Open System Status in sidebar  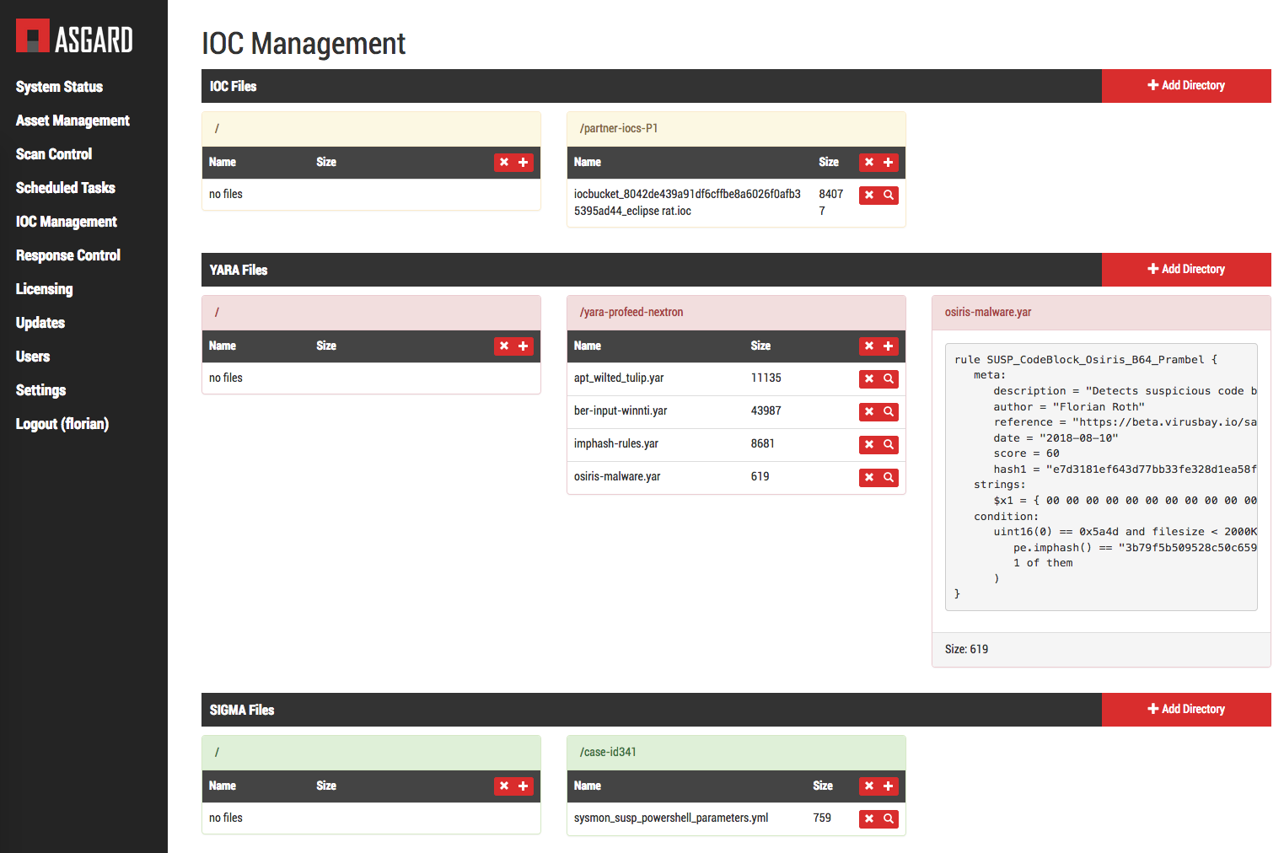pyautogui.click(x=59, y=87)
